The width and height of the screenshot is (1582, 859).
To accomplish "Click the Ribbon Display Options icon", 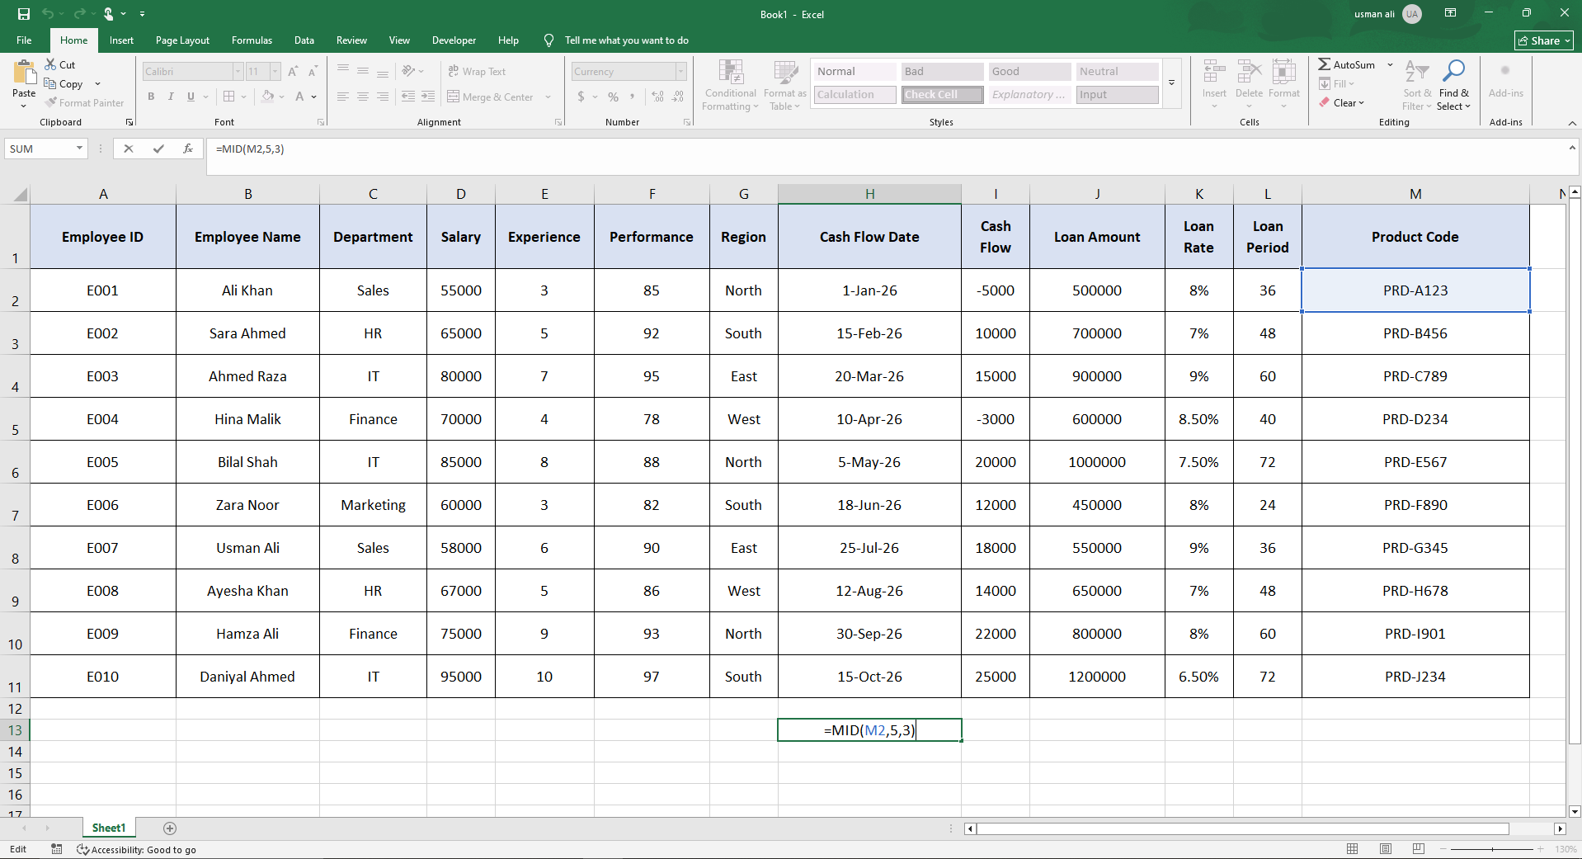I will point(1450,13).
